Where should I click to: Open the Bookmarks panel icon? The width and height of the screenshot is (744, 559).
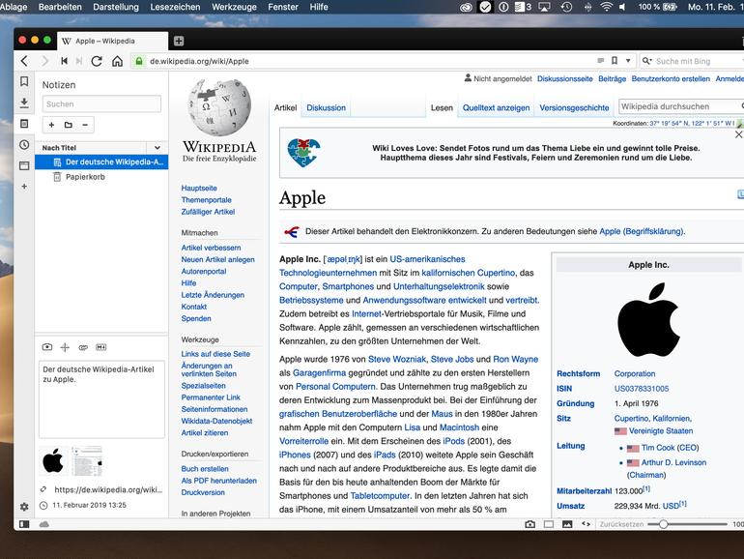(x=24, y=81)
